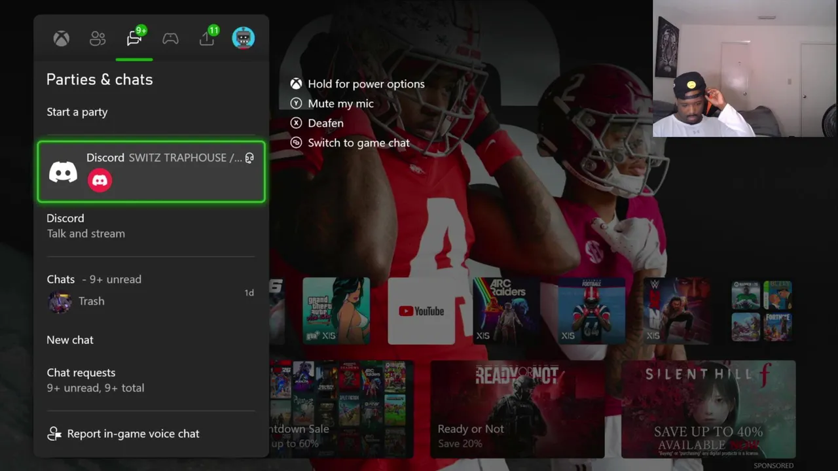Select Switch to game chat text
Viewport: 838px width, 471px height.
[x=359, y=143]
